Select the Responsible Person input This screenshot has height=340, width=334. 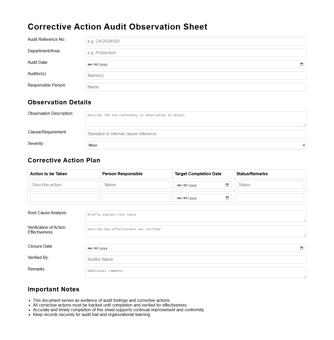tap(195, 87)
